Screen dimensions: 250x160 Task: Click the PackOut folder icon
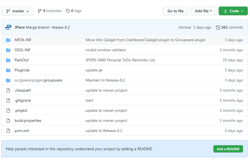coord(8,60)
